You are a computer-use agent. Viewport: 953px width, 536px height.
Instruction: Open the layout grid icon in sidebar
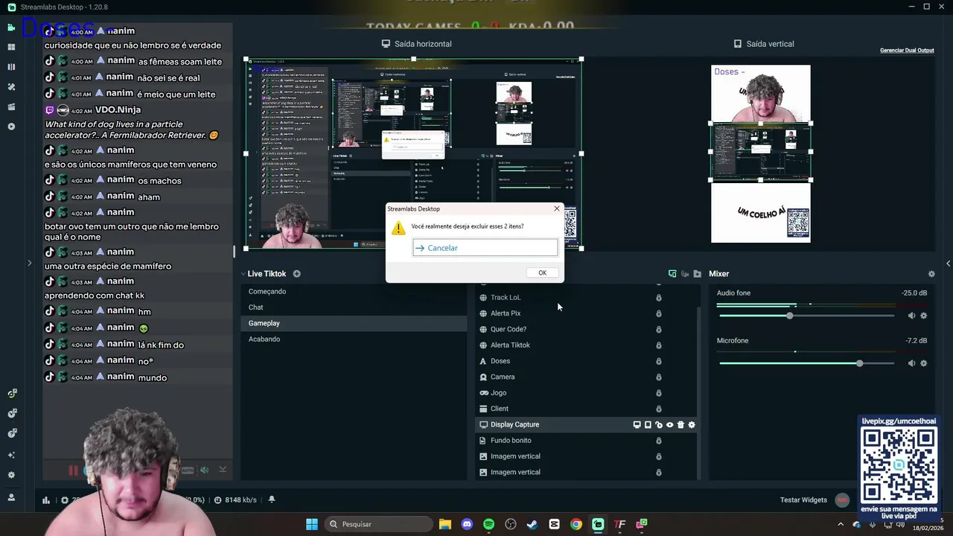click(11, 47)
